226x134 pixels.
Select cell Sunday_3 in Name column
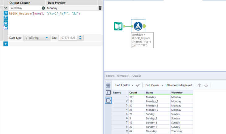point(158,118)
